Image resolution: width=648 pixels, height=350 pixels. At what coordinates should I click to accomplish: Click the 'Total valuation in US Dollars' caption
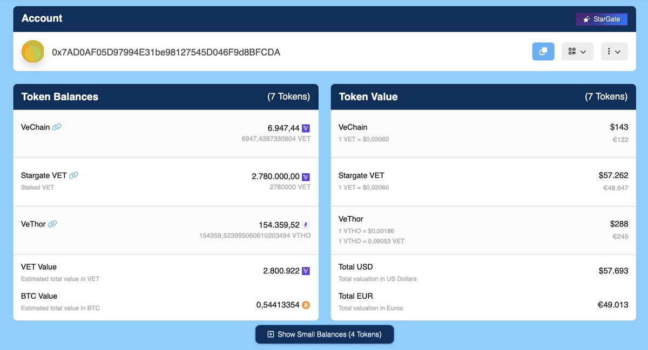click(377, 279)
